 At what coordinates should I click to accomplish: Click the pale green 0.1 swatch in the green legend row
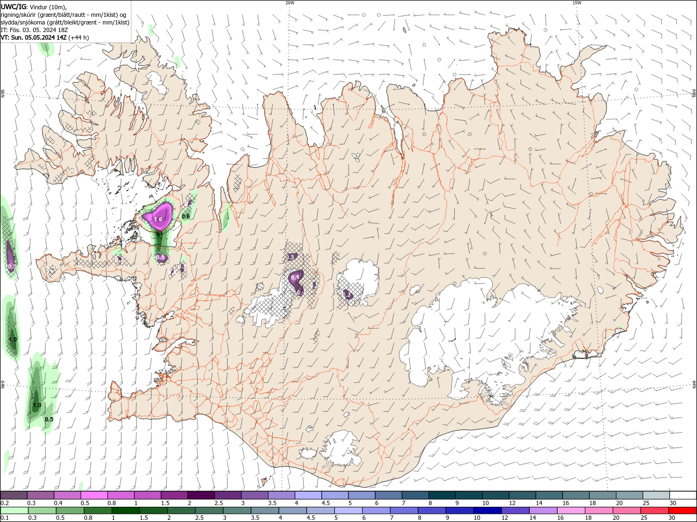14,511
